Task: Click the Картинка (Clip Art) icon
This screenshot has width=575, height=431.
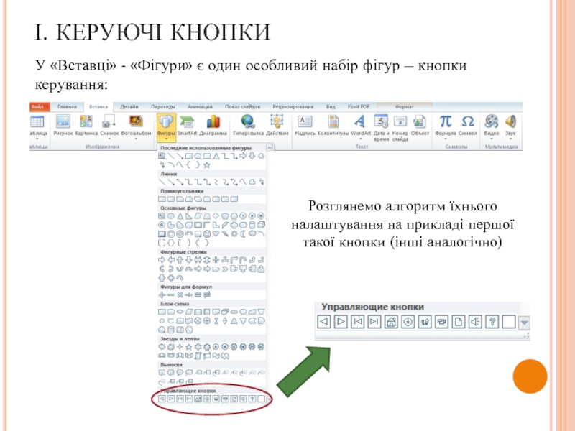Action: [86, 121]
